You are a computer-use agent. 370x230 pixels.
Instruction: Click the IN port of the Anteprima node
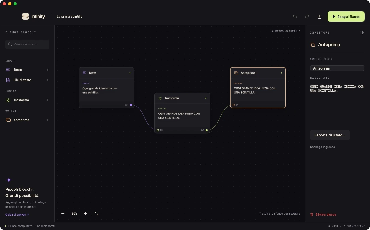pyautogui.click(x=234, y=105)
